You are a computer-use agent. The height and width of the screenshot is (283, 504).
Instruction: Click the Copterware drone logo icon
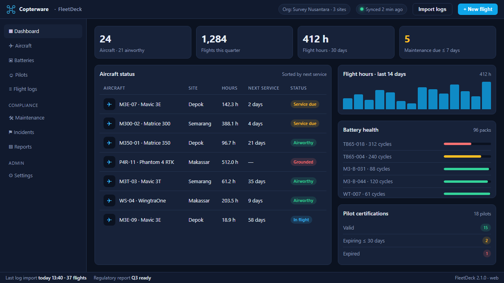point(11,9)
